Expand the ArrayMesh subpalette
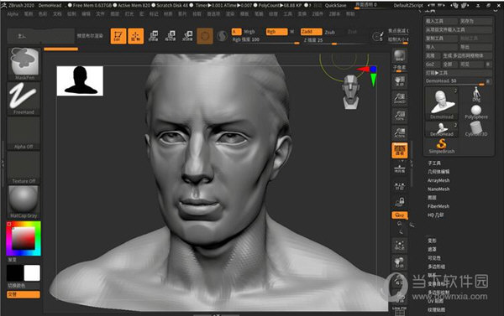 pos(438,180)
